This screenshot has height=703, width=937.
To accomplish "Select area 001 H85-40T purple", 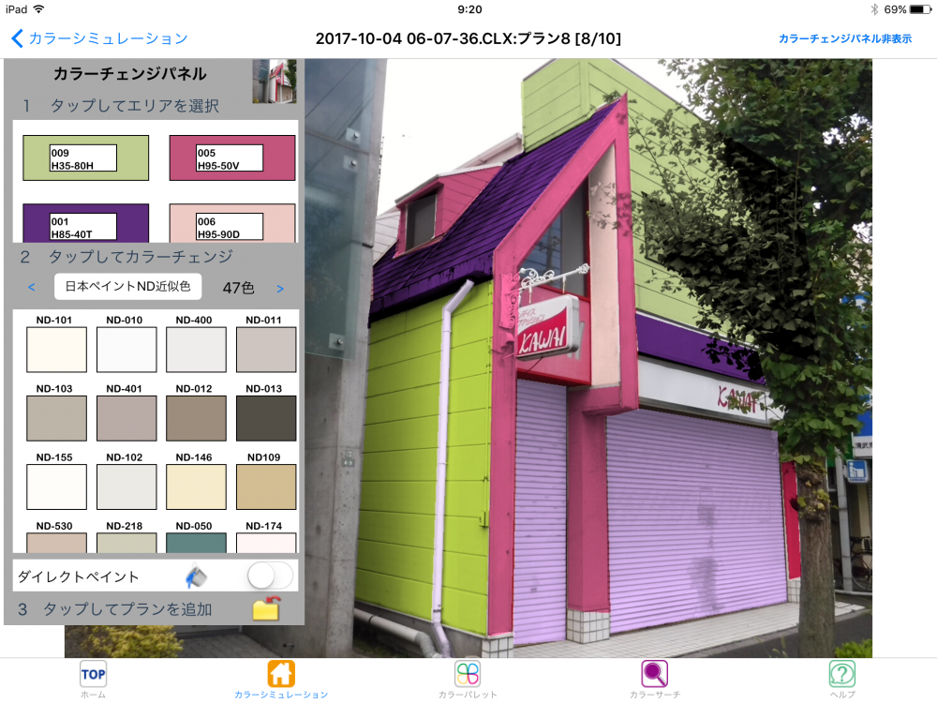I will click(85, 223).
